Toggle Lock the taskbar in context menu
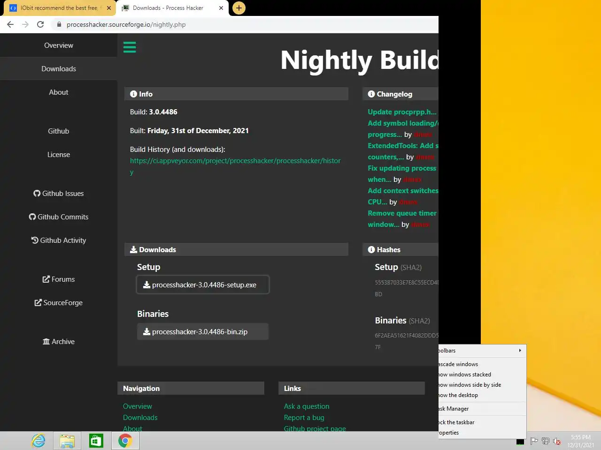 [x=482, y=422]
